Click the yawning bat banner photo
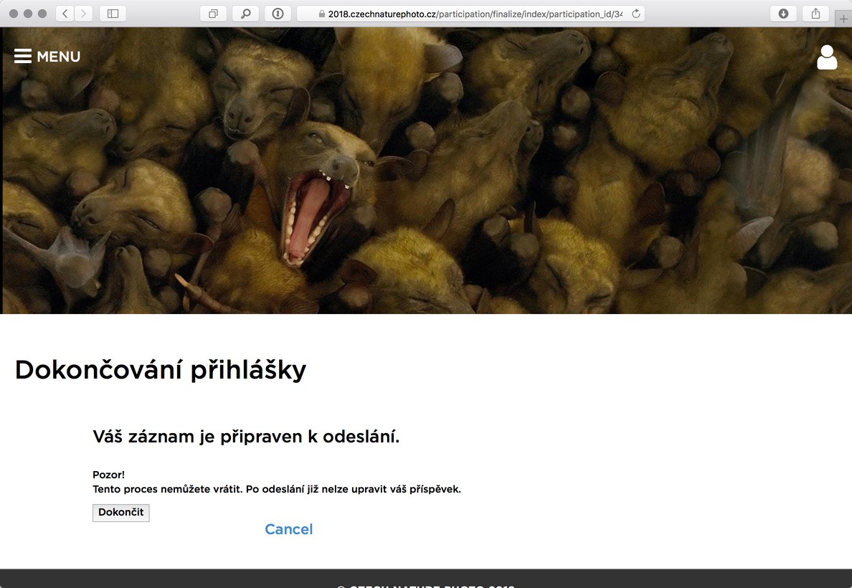The image size is (852, 588). pos(426,171)
